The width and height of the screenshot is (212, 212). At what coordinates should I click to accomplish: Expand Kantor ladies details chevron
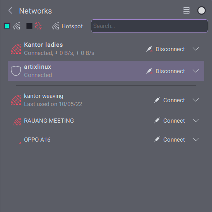click(196, 49)
